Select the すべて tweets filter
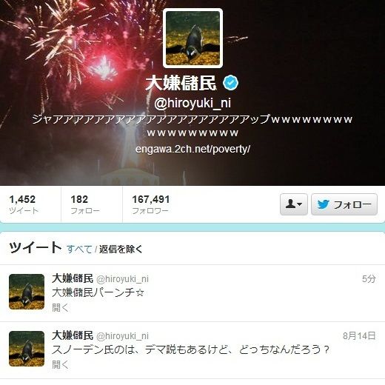The height and width of the screenshot is (385, 385). (x=79, y=249)
